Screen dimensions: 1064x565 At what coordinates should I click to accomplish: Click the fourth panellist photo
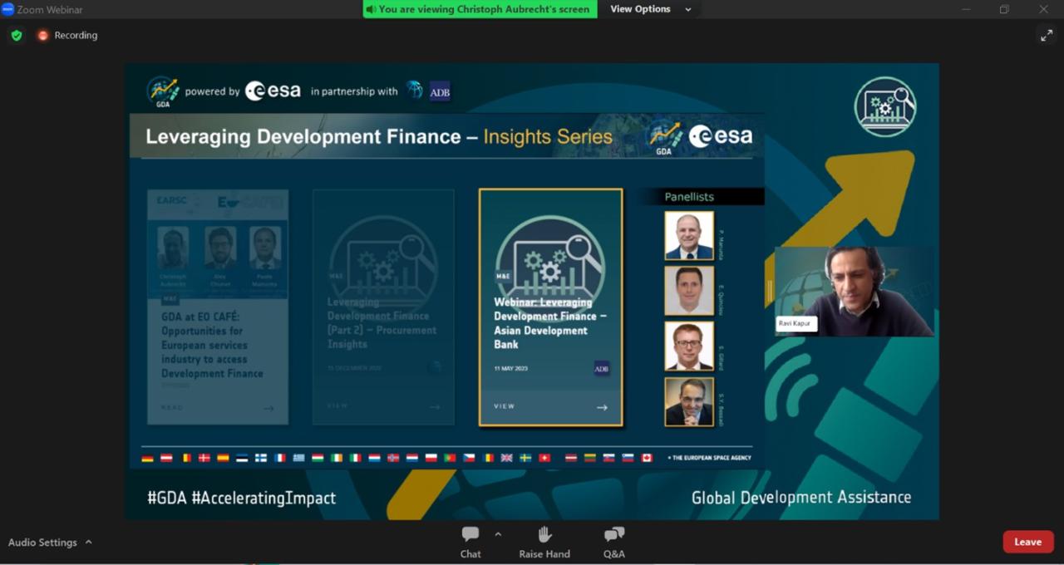click(689, 402)
